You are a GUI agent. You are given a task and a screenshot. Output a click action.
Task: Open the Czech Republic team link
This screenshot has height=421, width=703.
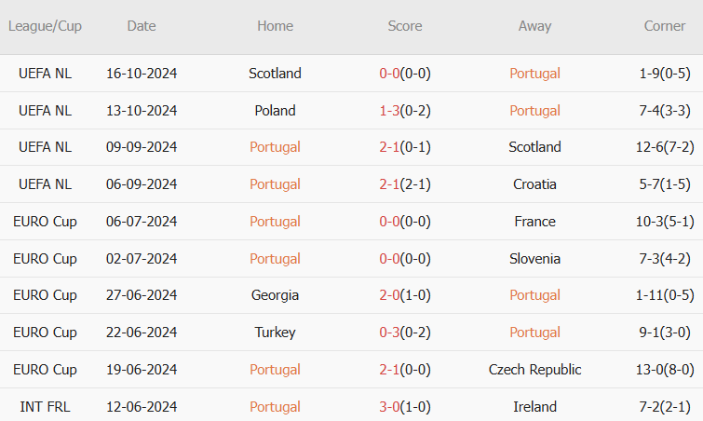pyautogui.click(x=534, y=370)
